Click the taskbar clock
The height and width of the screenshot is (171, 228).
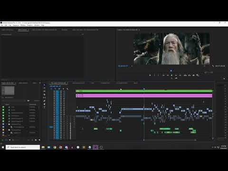pyautogui.click(x=223, y=147)
